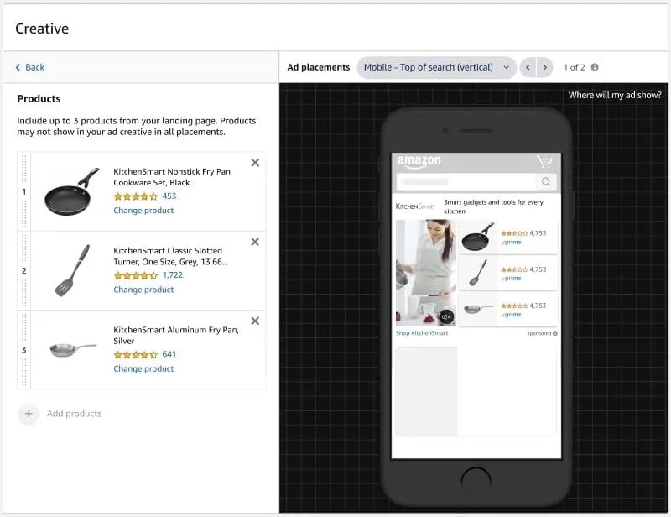This screenshot has height=517, width=671.
Task: Show previous ad placement preview
Action: click(x=528, y=67)
